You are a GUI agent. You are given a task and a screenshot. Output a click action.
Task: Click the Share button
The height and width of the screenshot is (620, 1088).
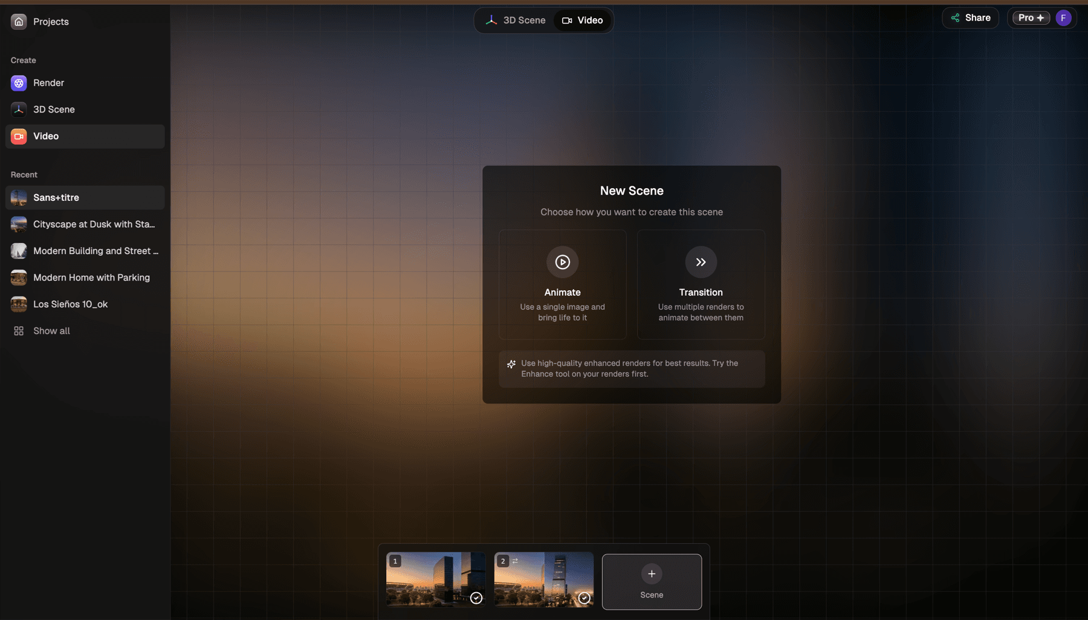coord(970,18)
